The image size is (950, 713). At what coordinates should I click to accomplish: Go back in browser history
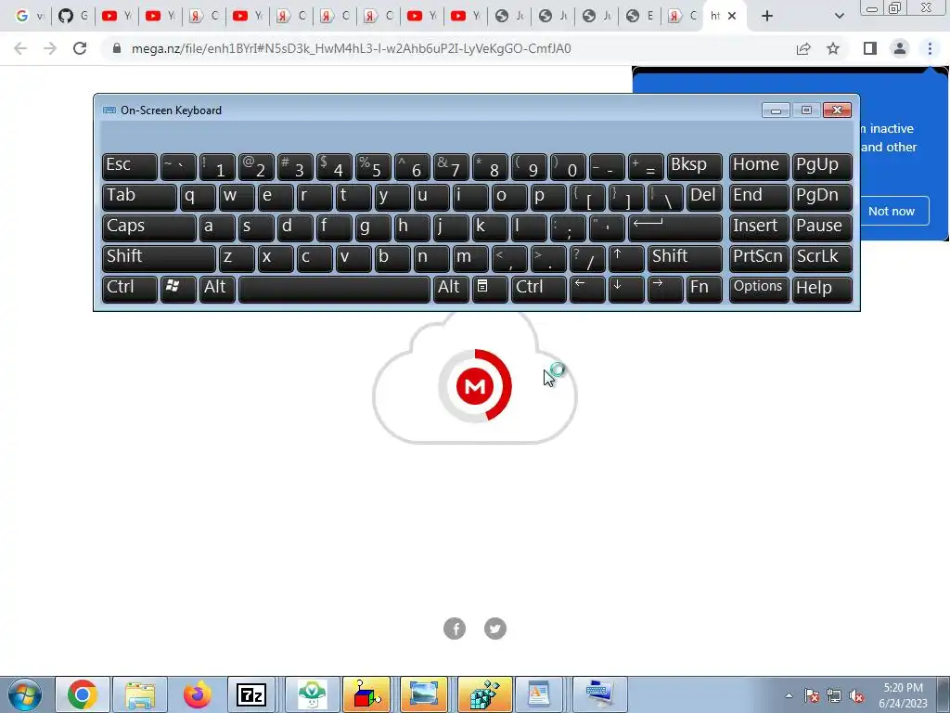(x=20, y=48)
